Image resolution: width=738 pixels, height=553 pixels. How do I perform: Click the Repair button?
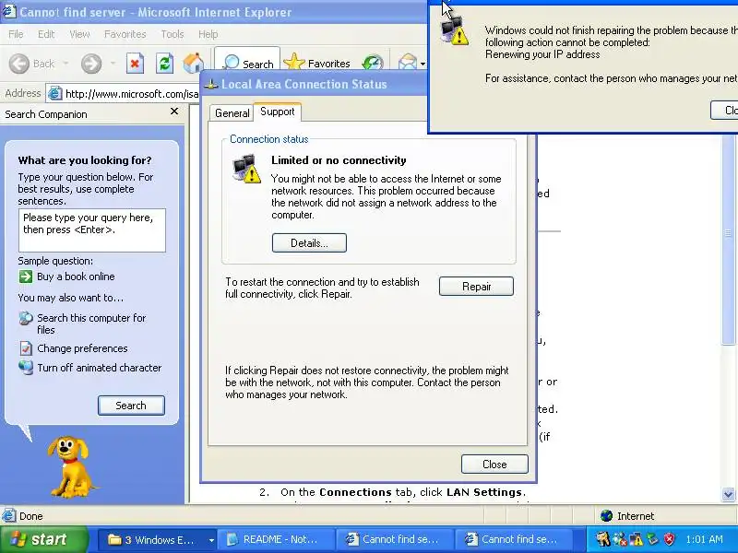[x=476, y=287]
